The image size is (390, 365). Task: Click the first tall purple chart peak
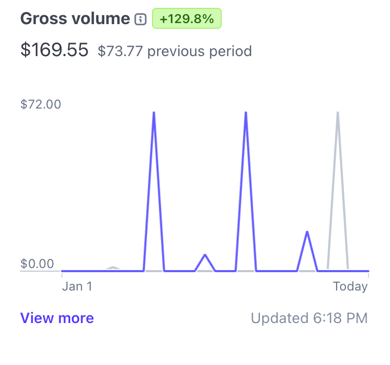point(154,113)
